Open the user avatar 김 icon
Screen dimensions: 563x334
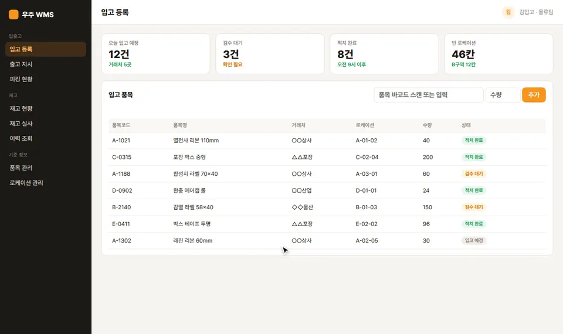pyautogui.click(x=508, y=12)
